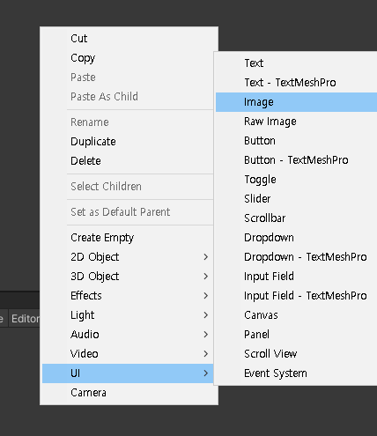Image resolution: width=377 pixels, height=436 pixels.
Task: Create a Scrollbar UI element
Action: [296, 218]
